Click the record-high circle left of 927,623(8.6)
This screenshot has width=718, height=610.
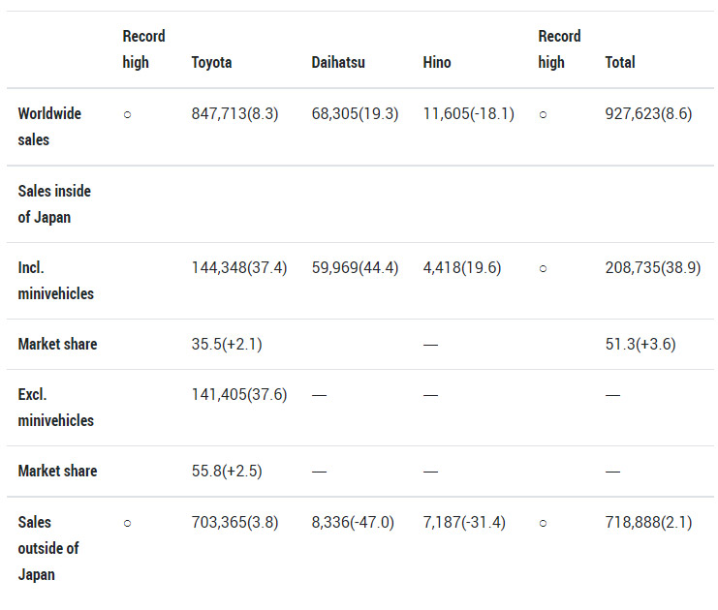[x=543, y=114]
